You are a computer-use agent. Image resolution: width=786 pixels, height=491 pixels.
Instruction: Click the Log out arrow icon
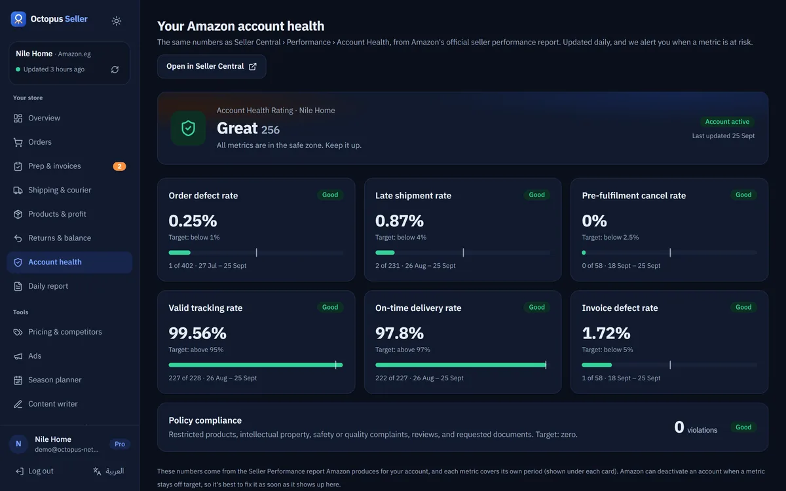pos(19,471)
